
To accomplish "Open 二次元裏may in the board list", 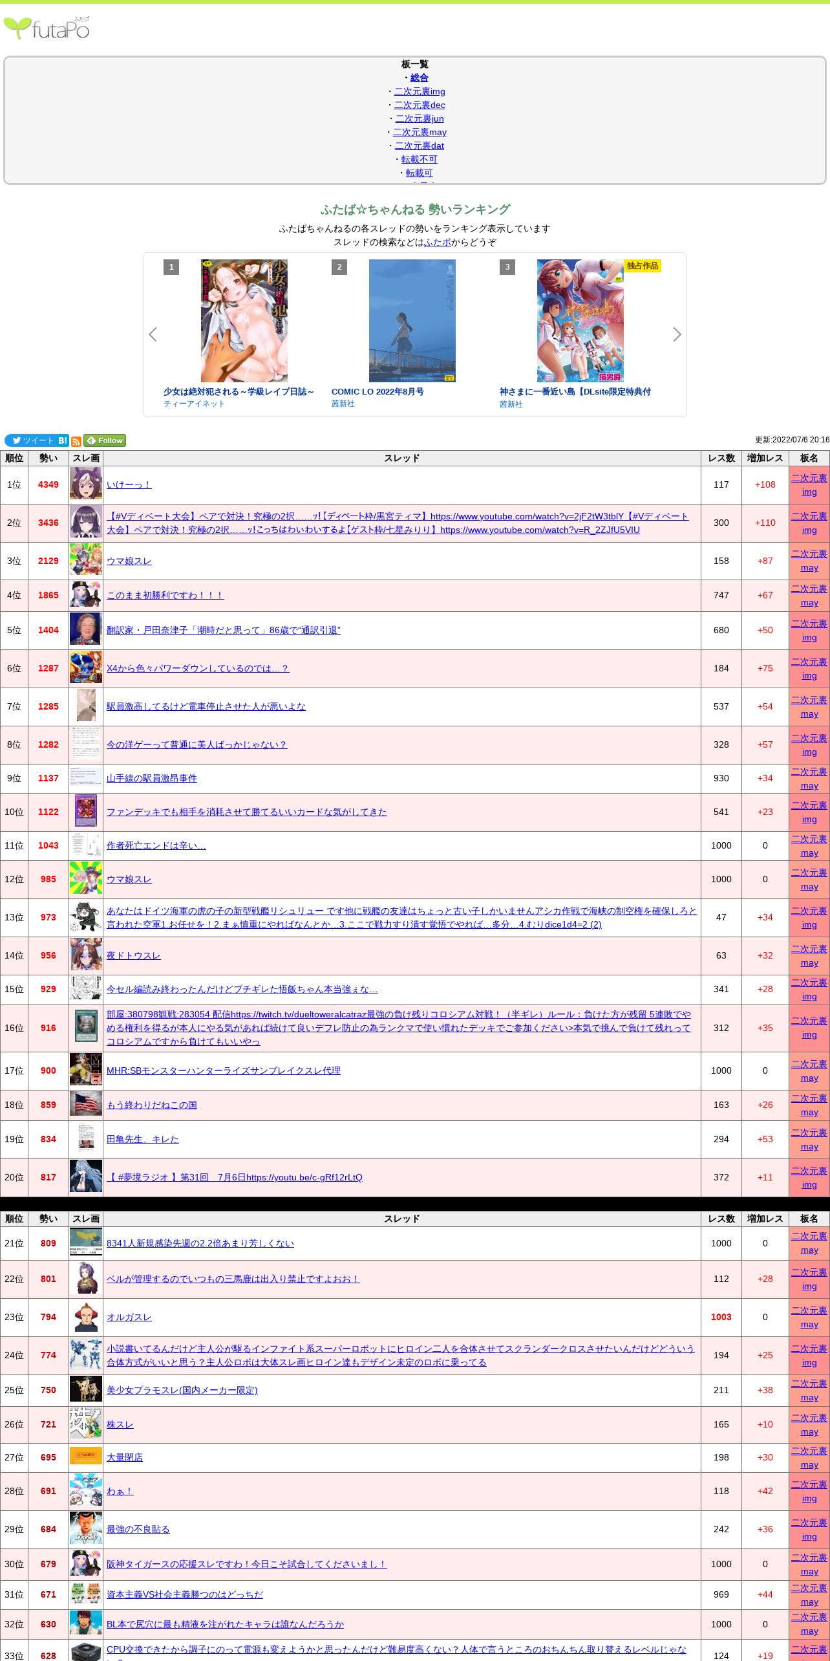I will coord(420,132).
